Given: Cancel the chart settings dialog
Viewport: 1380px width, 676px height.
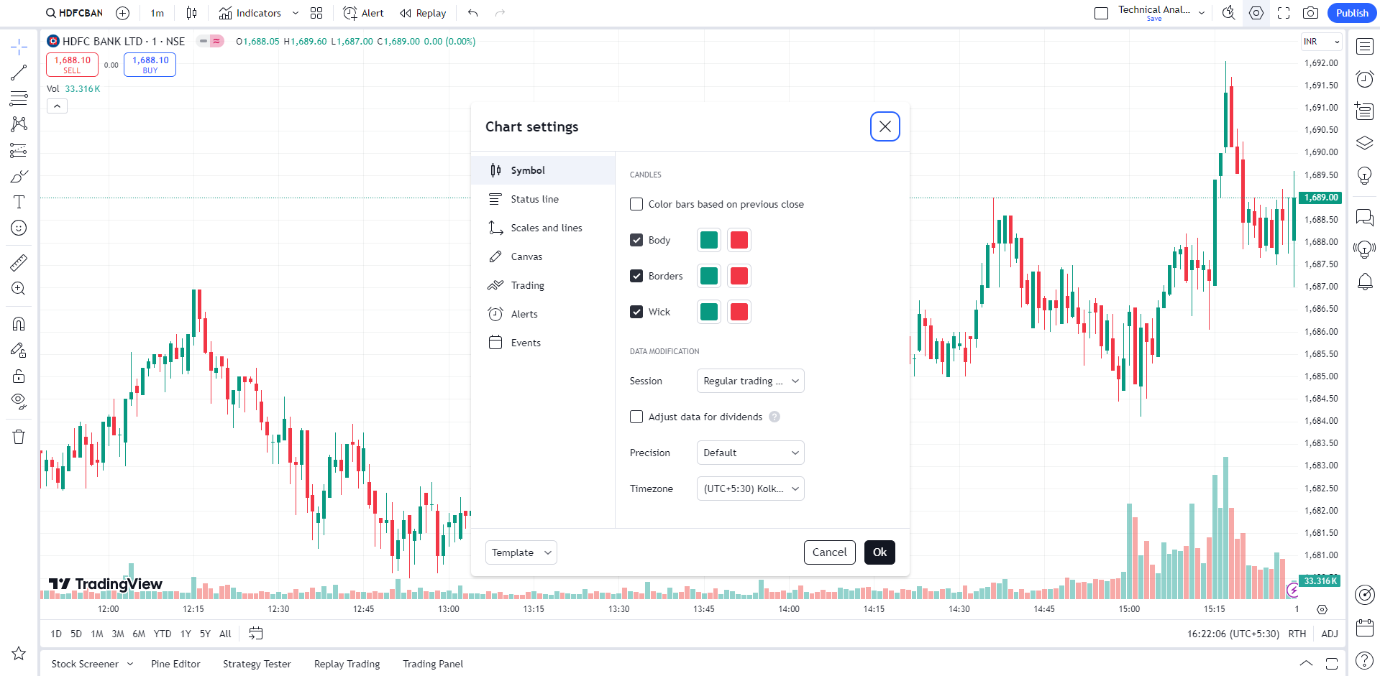Looking at the screenshot, I should (x=829, y=552).
